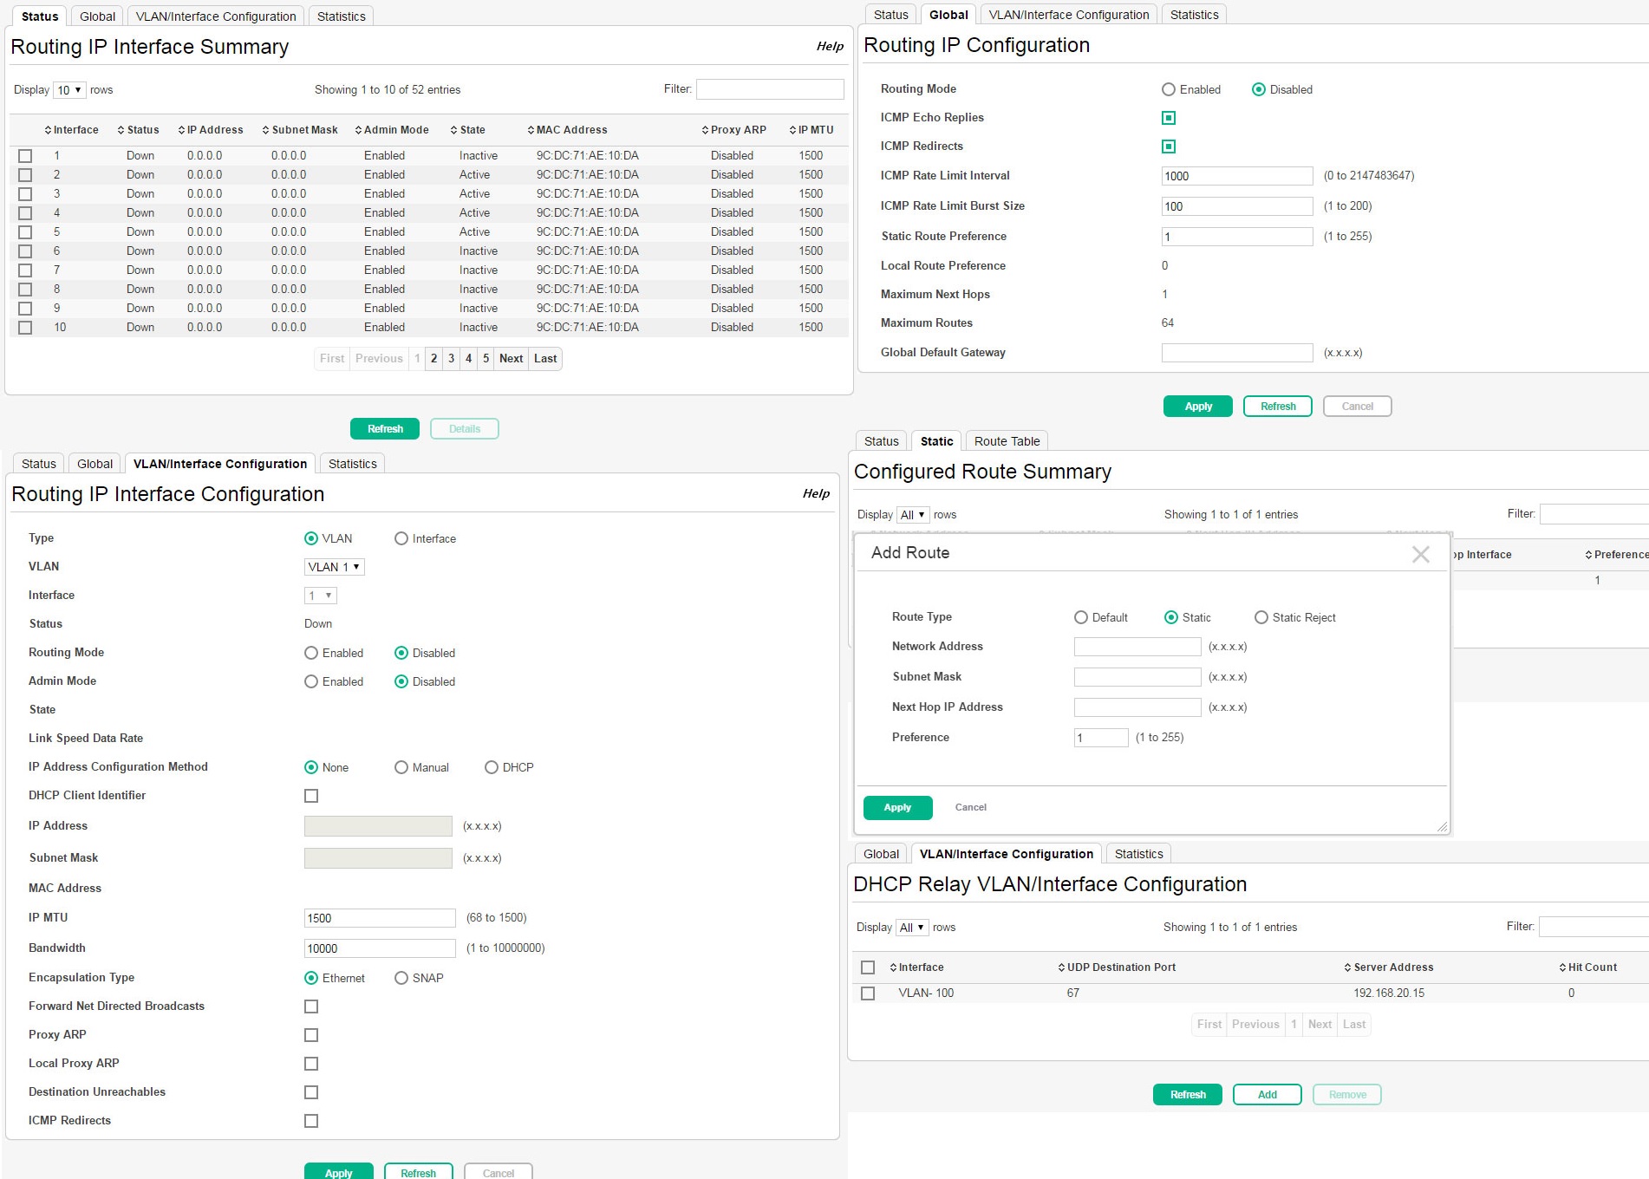Sort Interface Summary by Admin Mode column

point(392,130)
